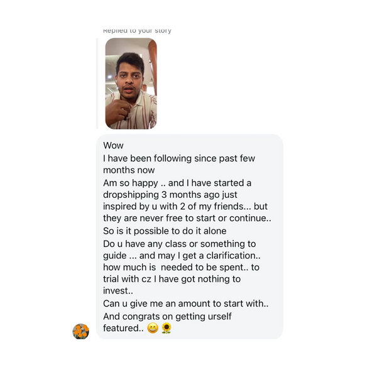Click the "Replied to your story" label
The width and height of the screenshot is (377, 377).
pyautogui.click(x=137, y=30)
